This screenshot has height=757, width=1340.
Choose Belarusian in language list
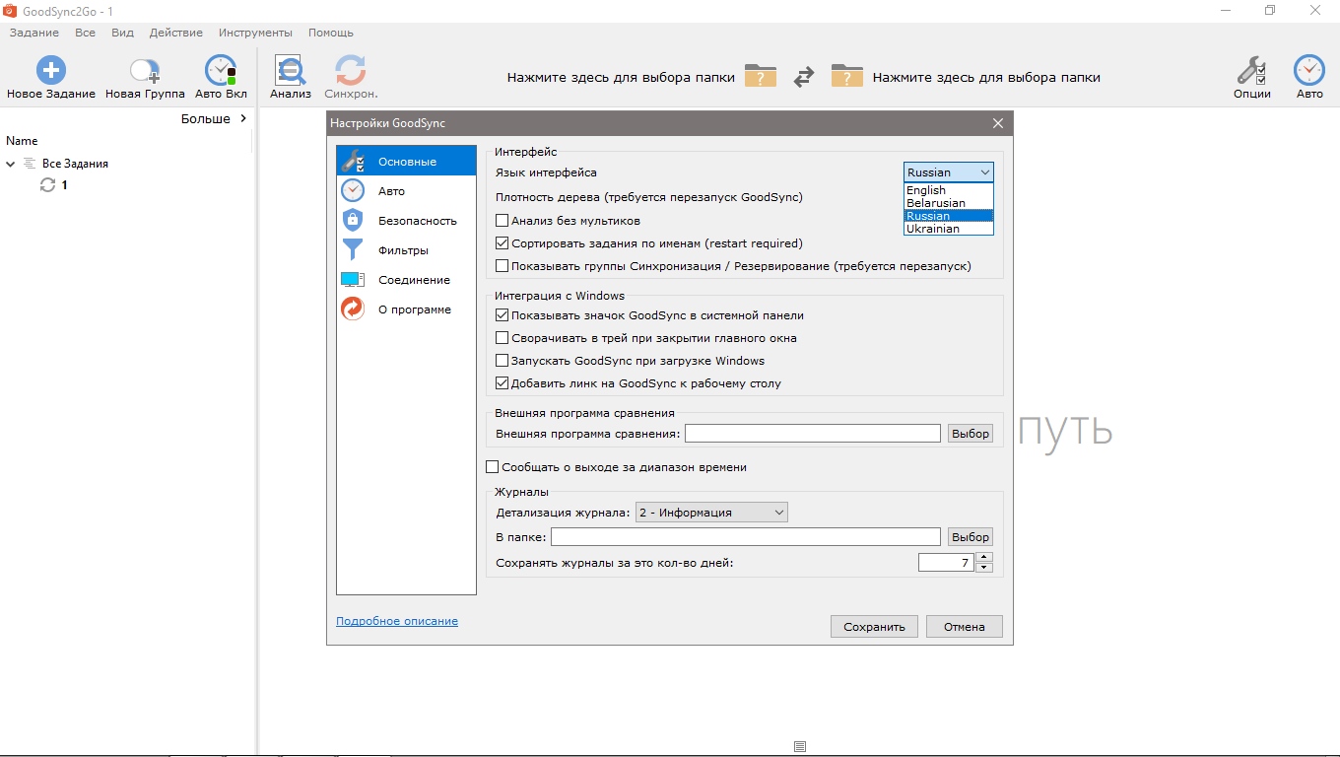point(949,203)
